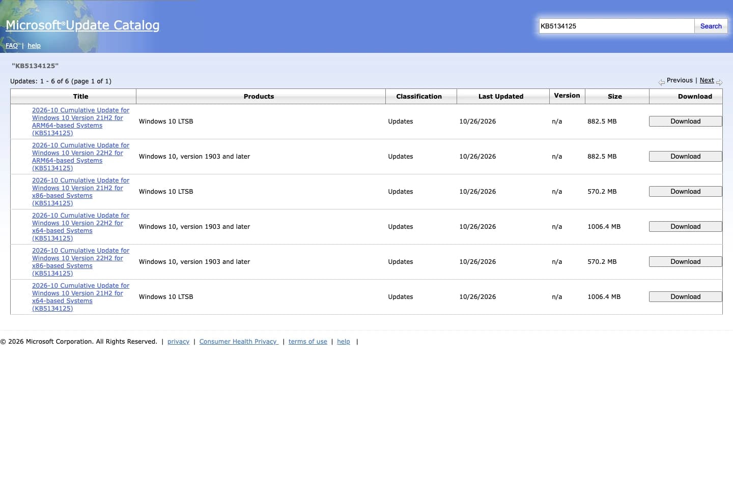Open the 21H2 ARM64-based Systems update link

point(80,122)
